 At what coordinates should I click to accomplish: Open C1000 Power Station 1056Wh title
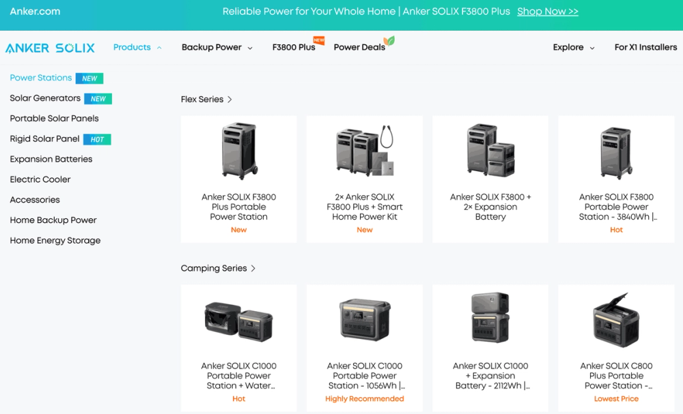pos(365,376)
